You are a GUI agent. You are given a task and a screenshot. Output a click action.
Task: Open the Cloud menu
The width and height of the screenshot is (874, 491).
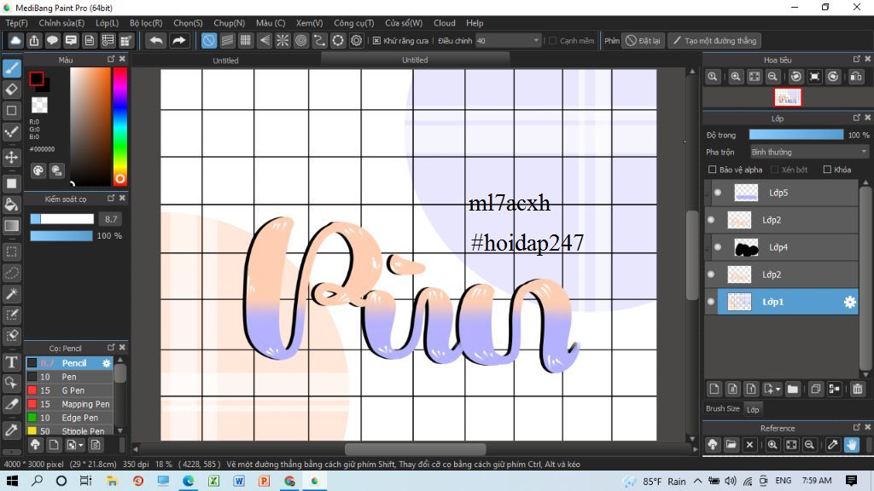tap(444, 23)
